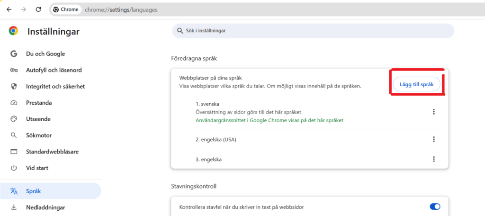Reload the page with refresh icon
Viewport: 485px width, 216px height.
(38, 9)
